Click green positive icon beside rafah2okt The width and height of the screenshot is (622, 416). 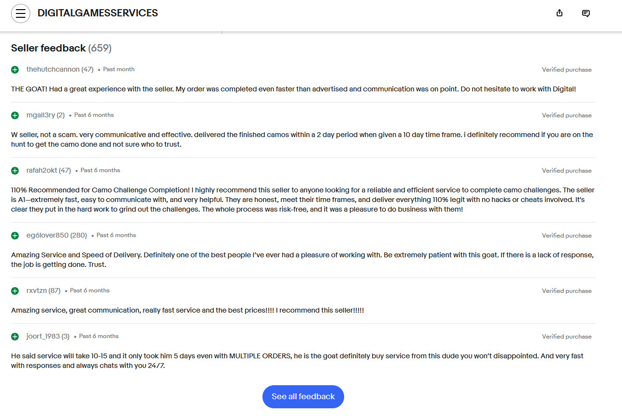tap(15, 171)
